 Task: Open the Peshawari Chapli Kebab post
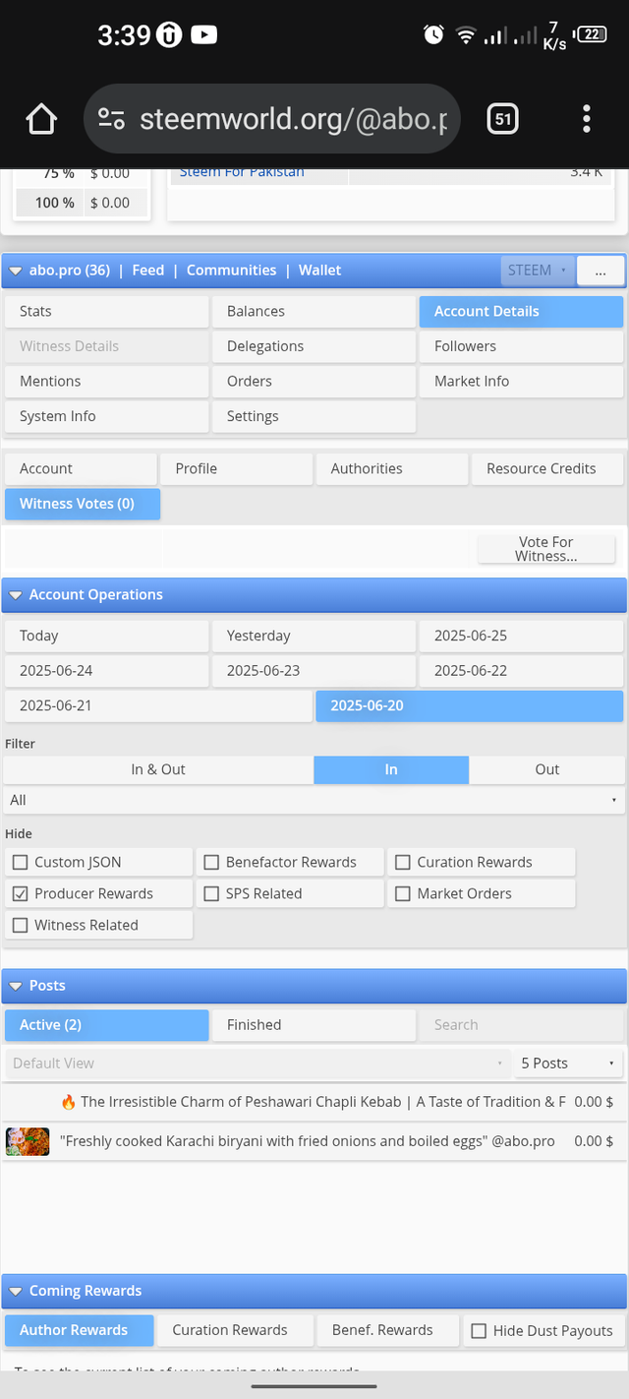pyautogui.click(x=314, y=1103)
